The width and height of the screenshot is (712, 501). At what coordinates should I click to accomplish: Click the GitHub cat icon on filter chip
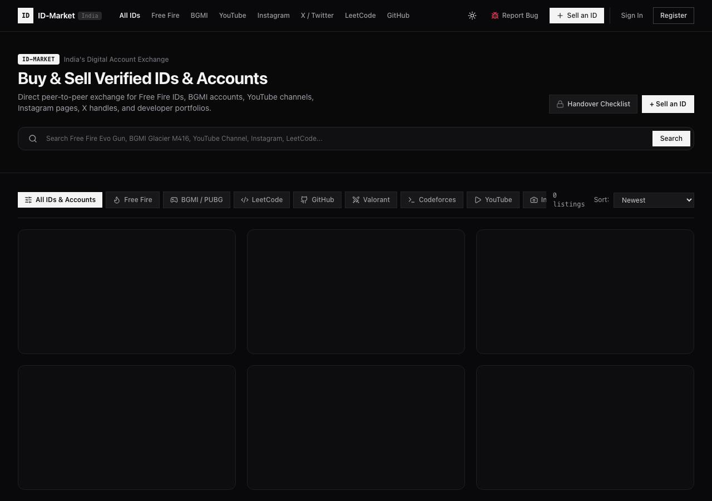[304, 200]
